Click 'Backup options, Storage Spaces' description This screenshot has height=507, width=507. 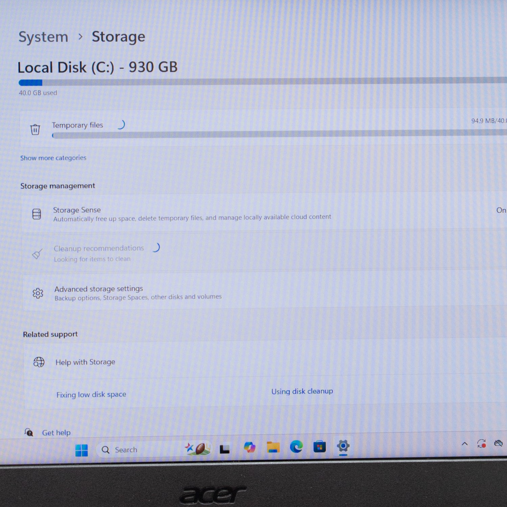coord(138,297)
